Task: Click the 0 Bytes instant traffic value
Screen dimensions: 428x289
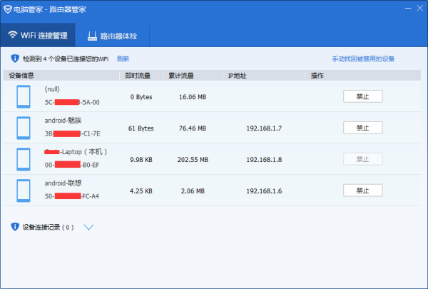Action: point(141,97)
